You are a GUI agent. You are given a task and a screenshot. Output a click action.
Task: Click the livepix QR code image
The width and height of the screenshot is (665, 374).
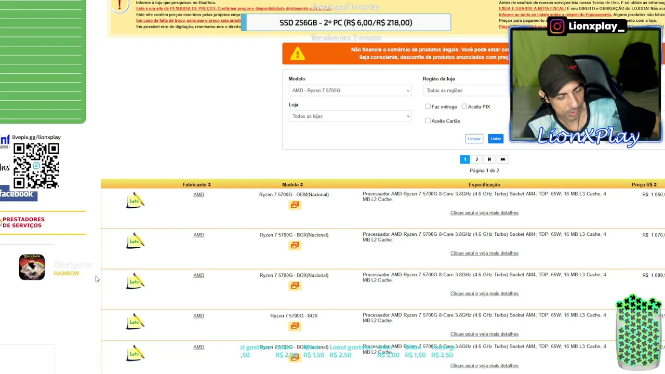tap(36, 166)
